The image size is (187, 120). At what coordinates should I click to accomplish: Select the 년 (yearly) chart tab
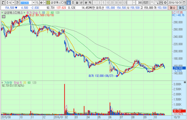tap(81, 2)
